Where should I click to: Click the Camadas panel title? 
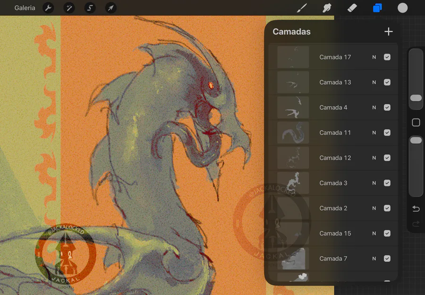(x=291, y=32)
